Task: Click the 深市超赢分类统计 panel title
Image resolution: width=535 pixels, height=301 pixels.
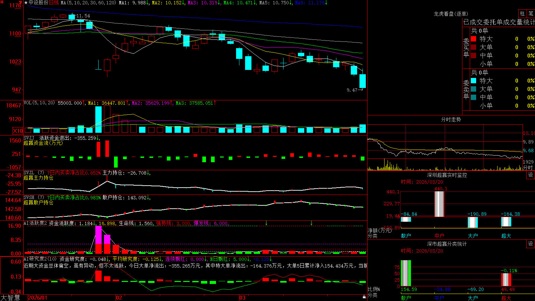Action: point(447,244)
